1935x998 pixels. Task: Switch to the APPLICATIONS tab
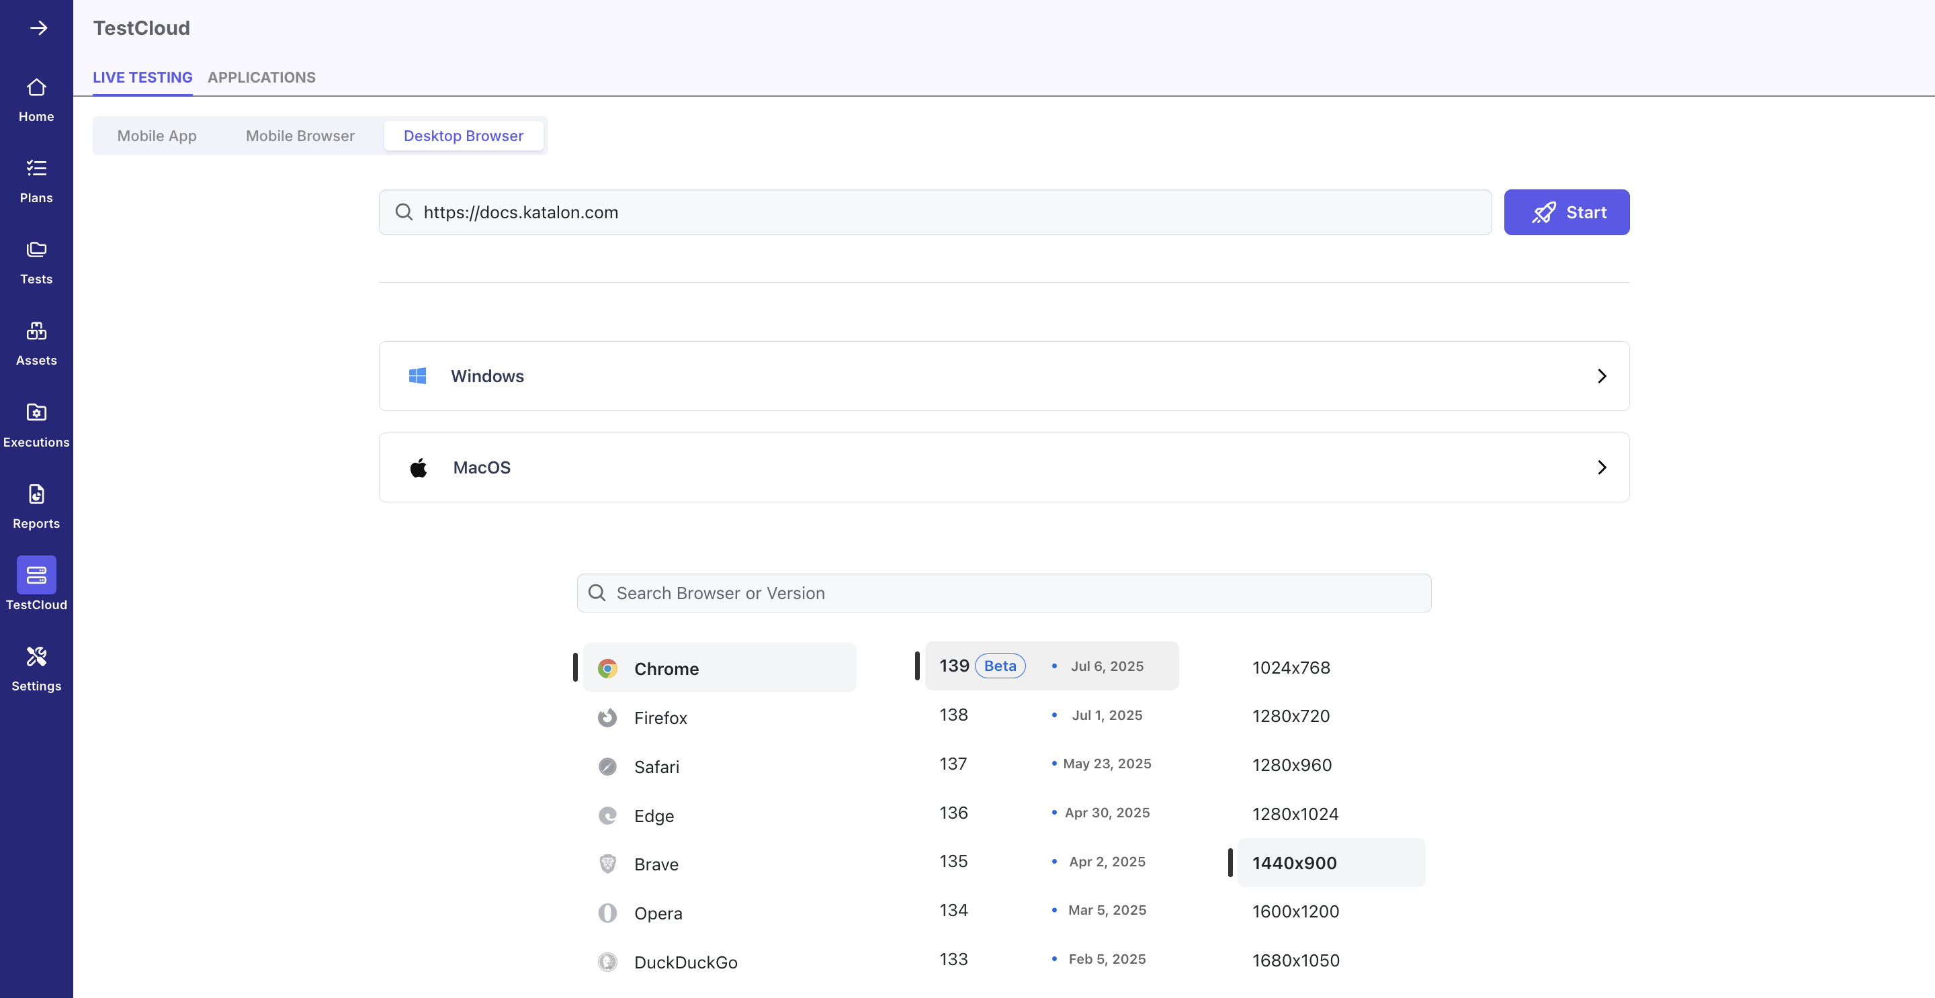pyautogui.click(x=261, y=77)
